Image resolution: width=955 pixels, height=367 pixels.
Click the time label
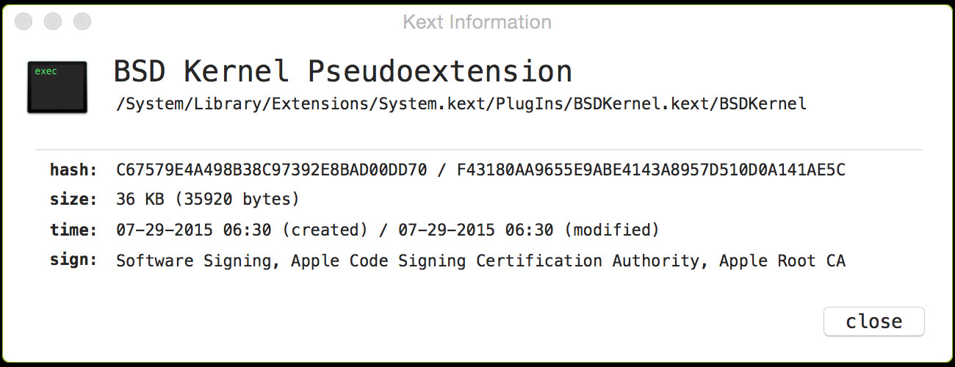tap(73, 230)
